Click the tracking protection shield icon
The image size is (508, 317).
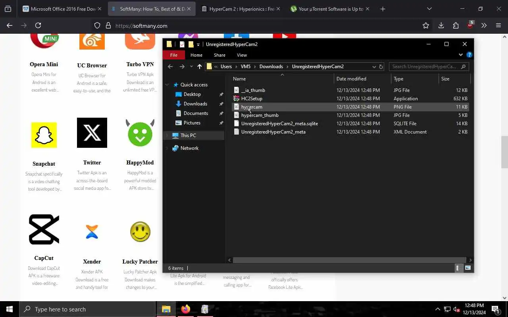pos(97,25)
